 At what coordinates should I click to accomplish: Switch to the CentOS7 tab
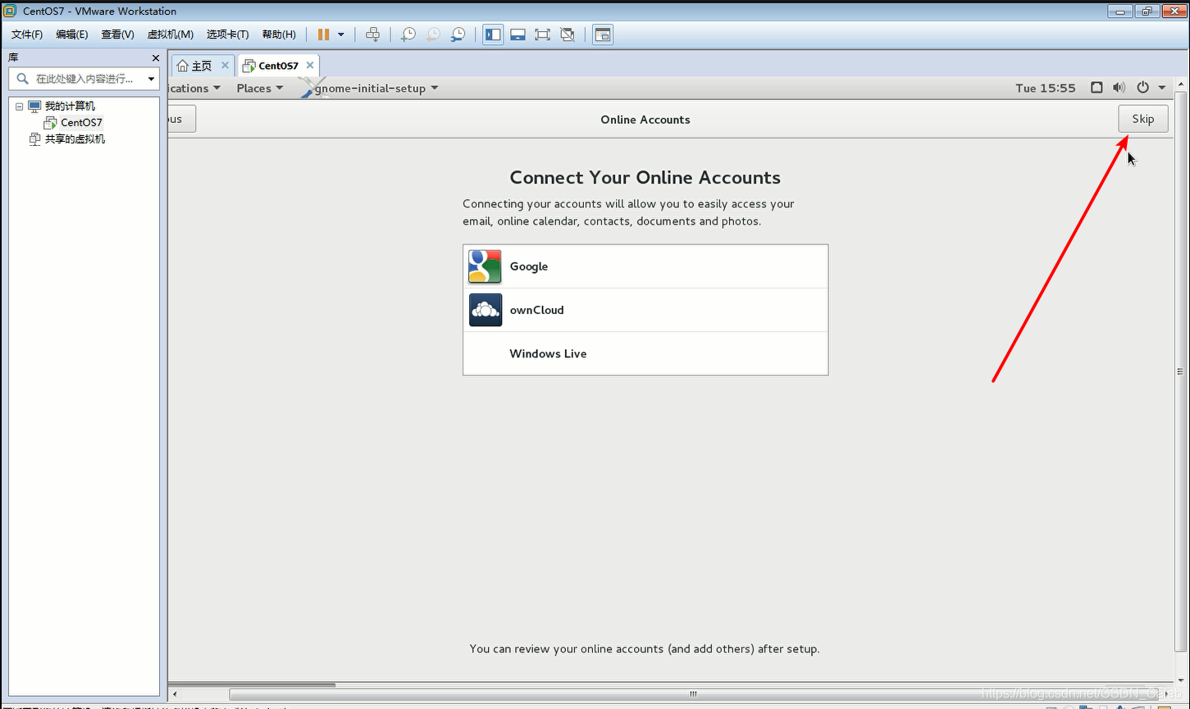click(x=278, y=66)
